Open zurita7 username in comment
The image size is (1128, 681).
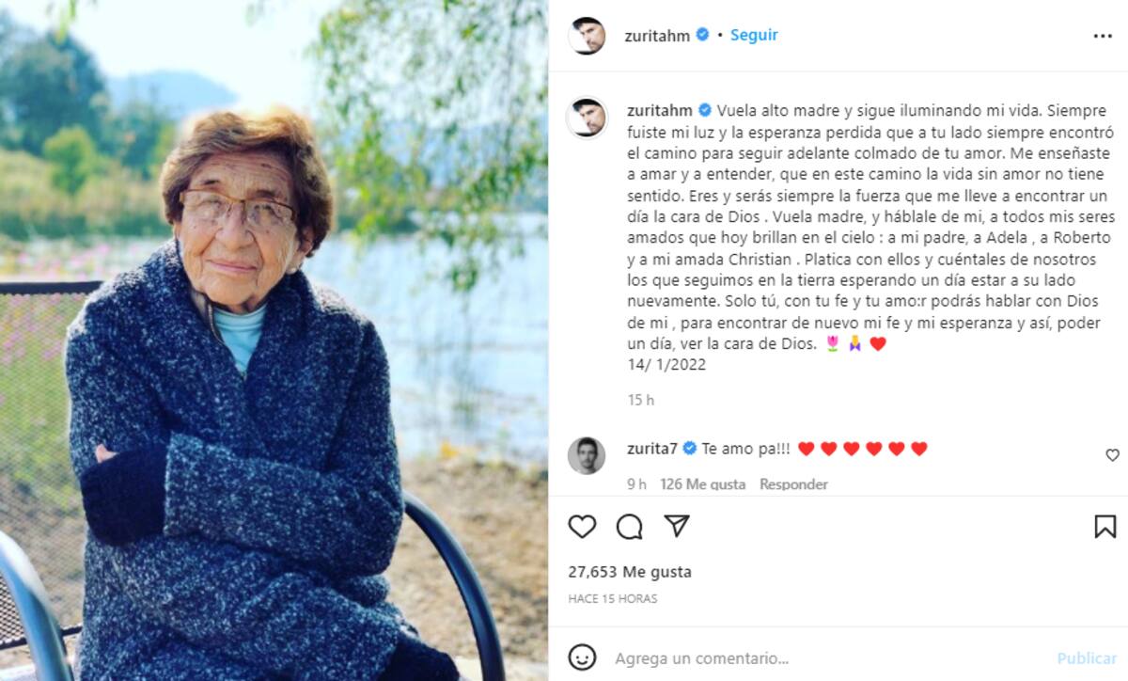[x=652, y=449]
